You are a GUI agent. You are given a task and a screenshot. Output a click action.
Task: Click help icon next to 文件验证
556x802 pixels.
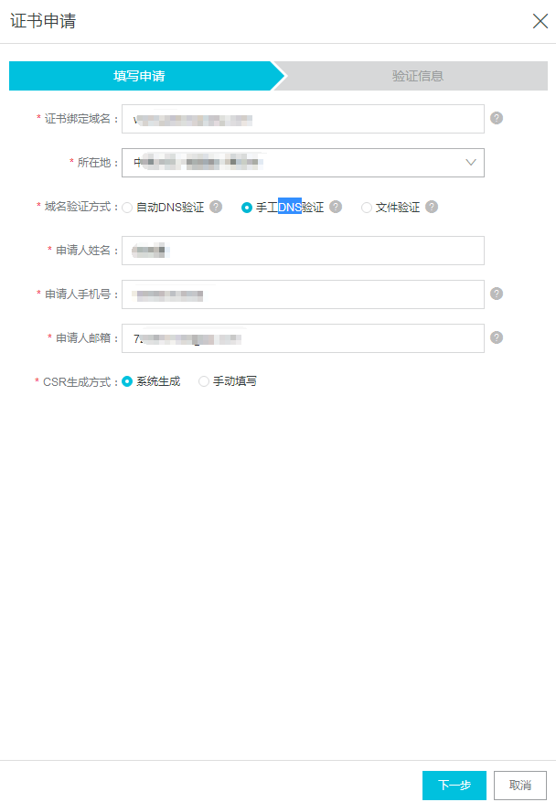coord(432,207)
